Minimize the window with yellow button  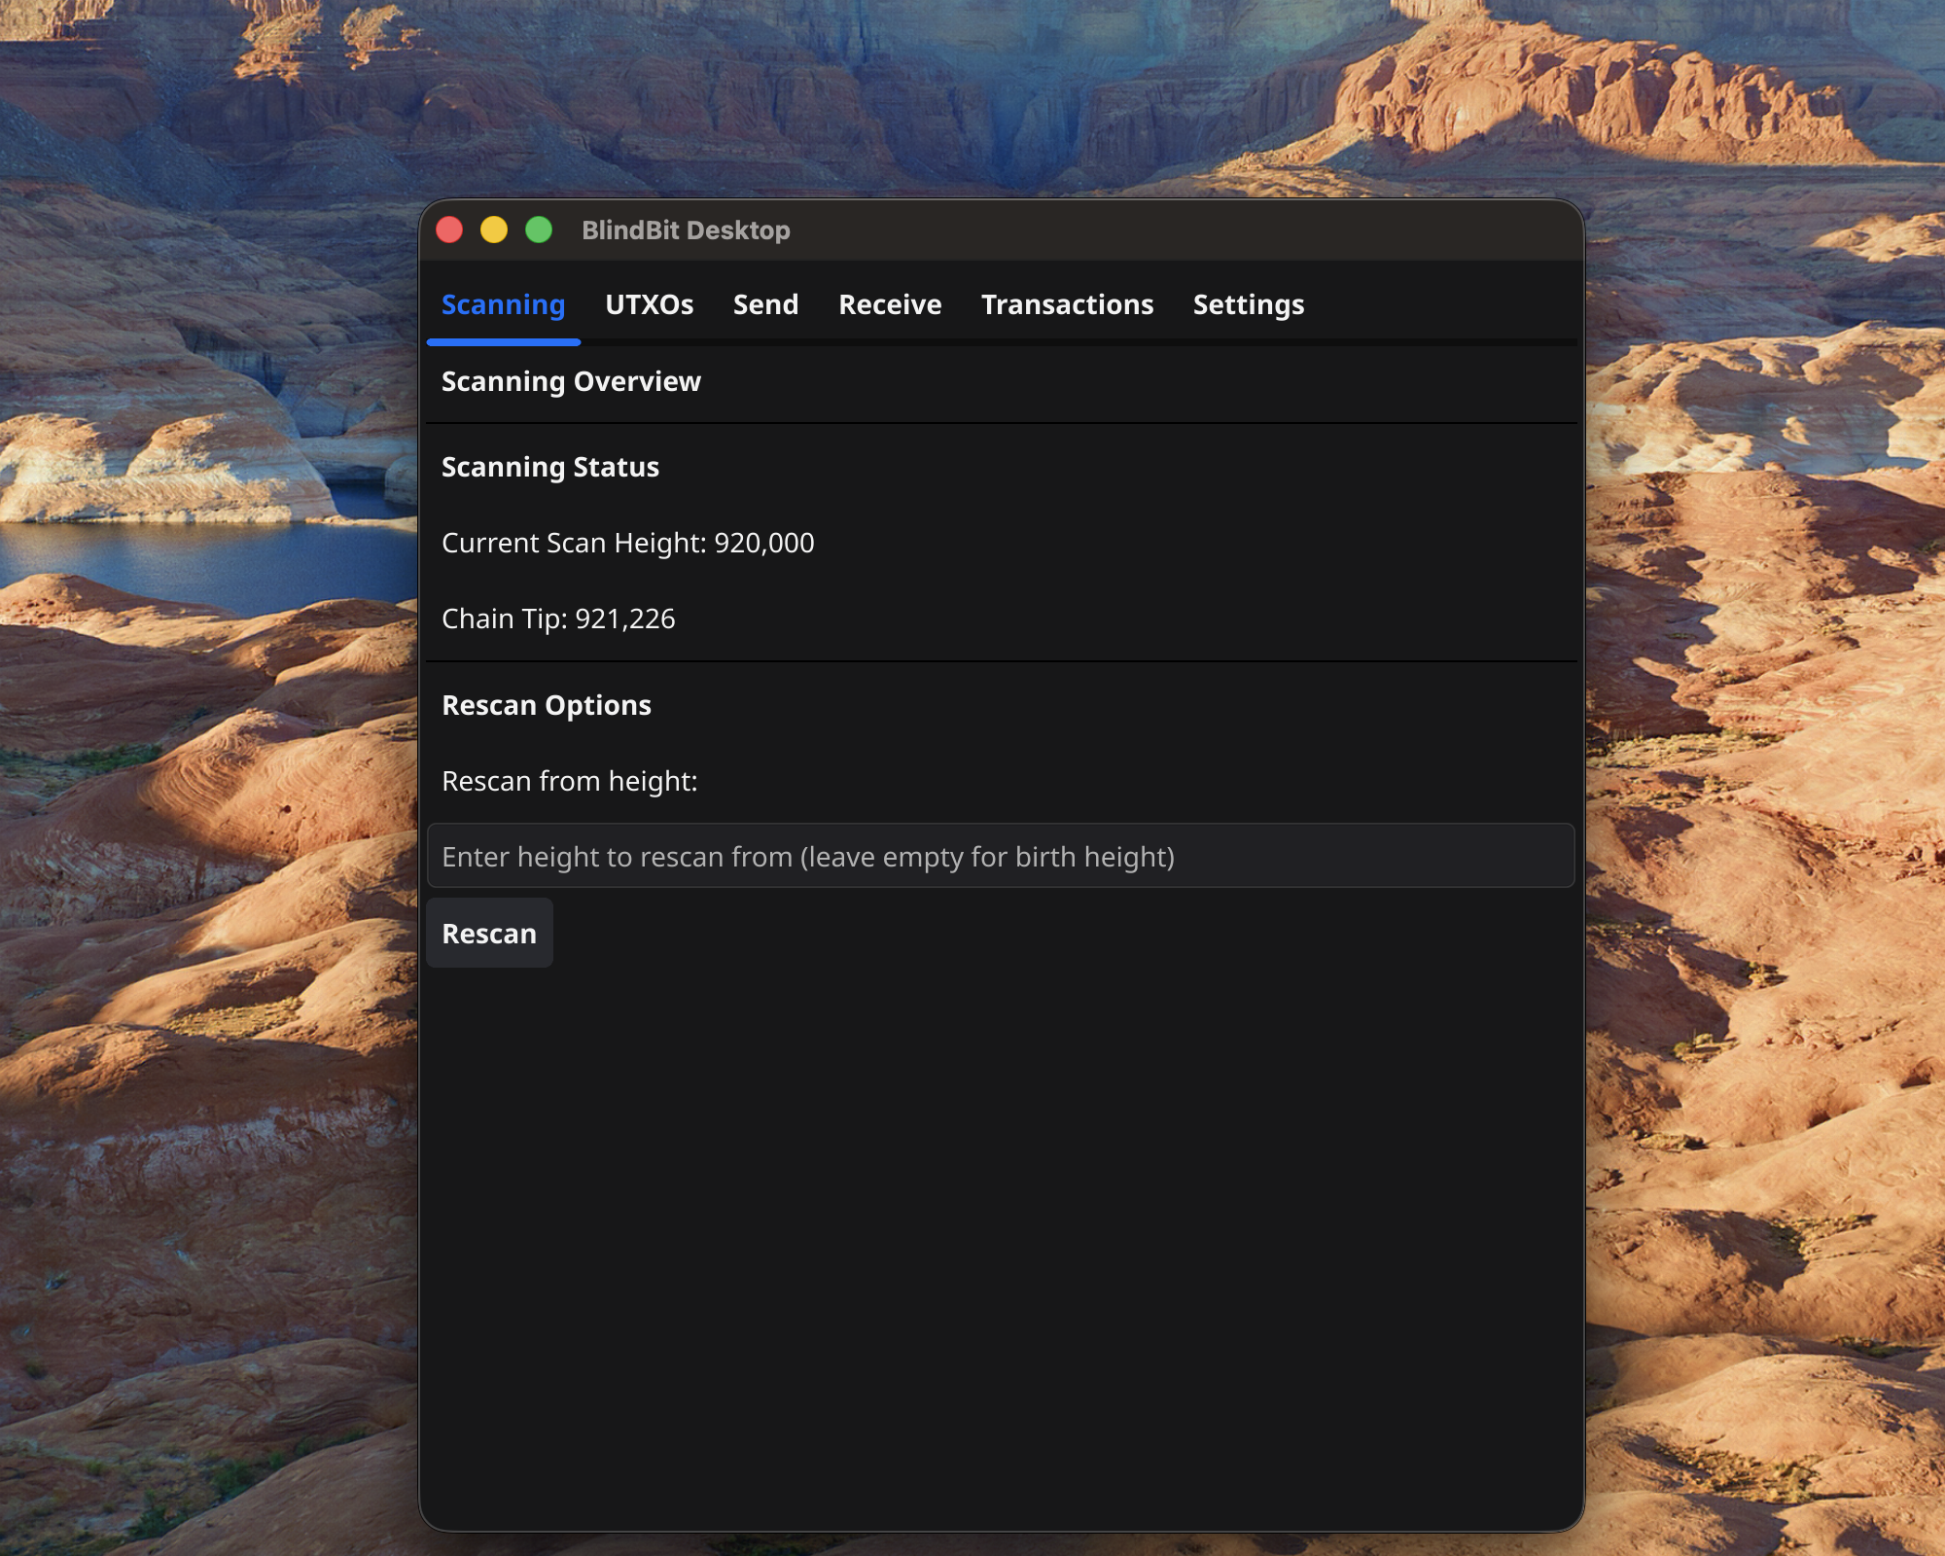coord(494,230)
